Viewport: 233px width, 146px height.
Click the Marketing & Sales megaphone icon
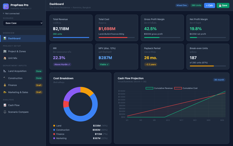click(5, 92)
